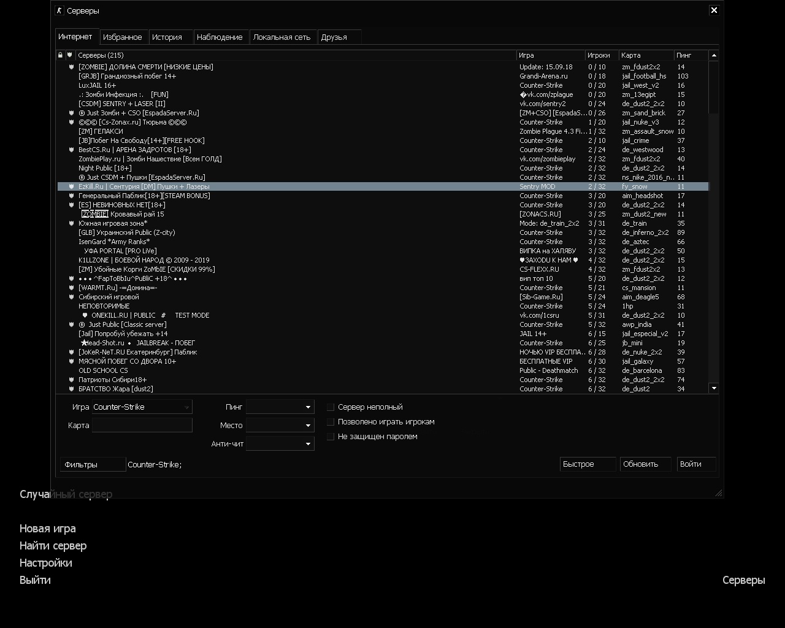Switch to the Избранное tab
The height and width of the screenshot is (628, 785).
pyautogui.click(x=123, y=37)
